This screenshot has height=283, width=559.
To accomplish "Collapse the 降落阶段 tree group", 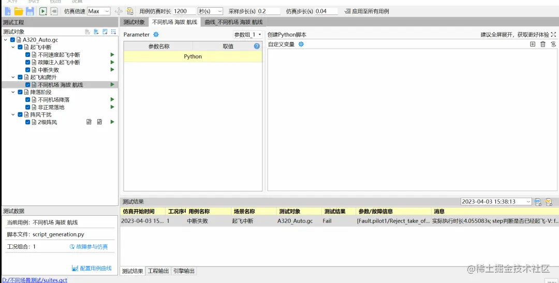I will (13, 92).
